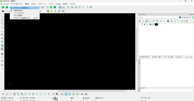Click show-all-layers eye icon in layer toolbar
The width and height of the screenshot is (194, 101).
pos(140,21)
